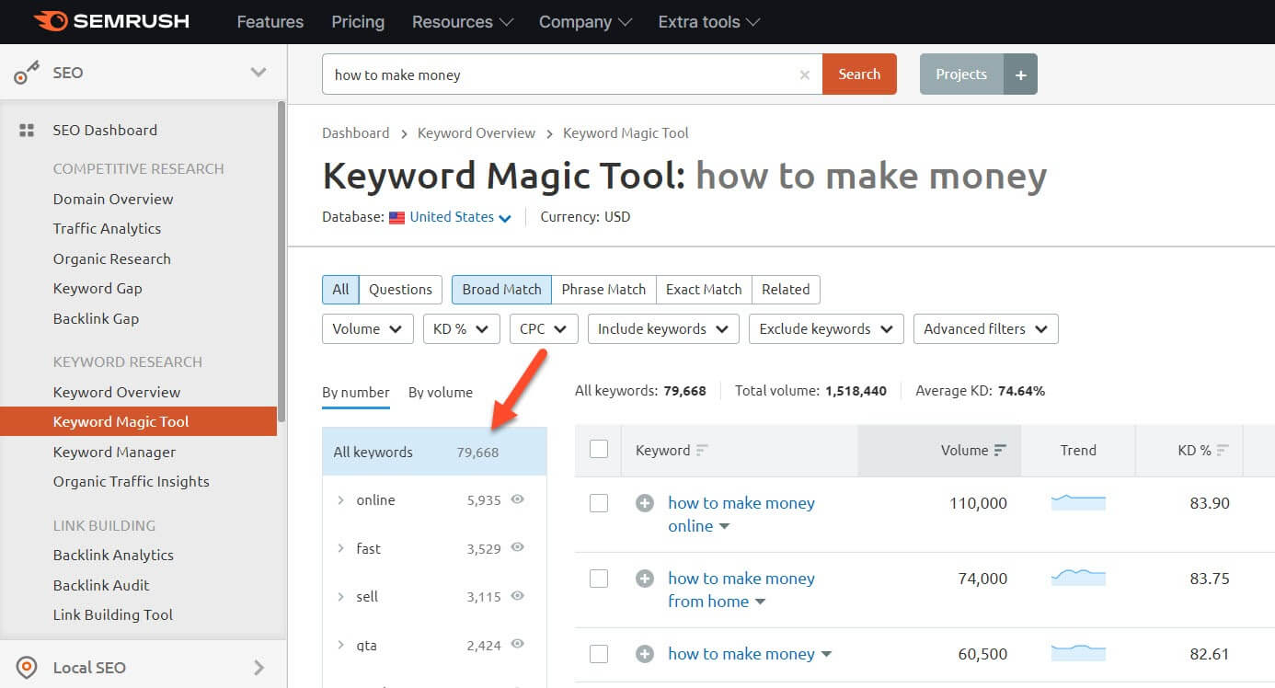Click the Projects button
This screenshot has width=1275, height=688.
coord(961,75)
